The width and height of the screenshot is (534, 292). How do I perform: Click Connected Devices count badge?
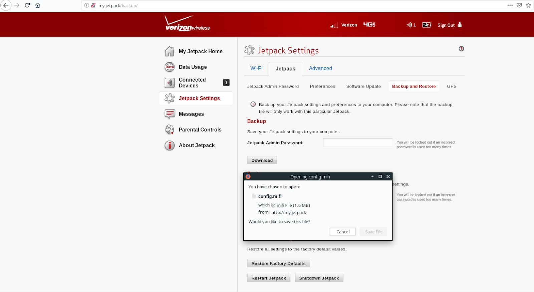point(226,83)
